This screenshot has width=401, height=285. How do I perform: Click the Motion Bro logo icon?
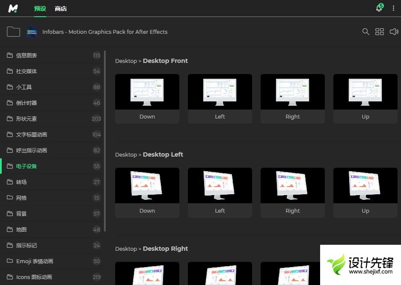(x=13, y=8)
